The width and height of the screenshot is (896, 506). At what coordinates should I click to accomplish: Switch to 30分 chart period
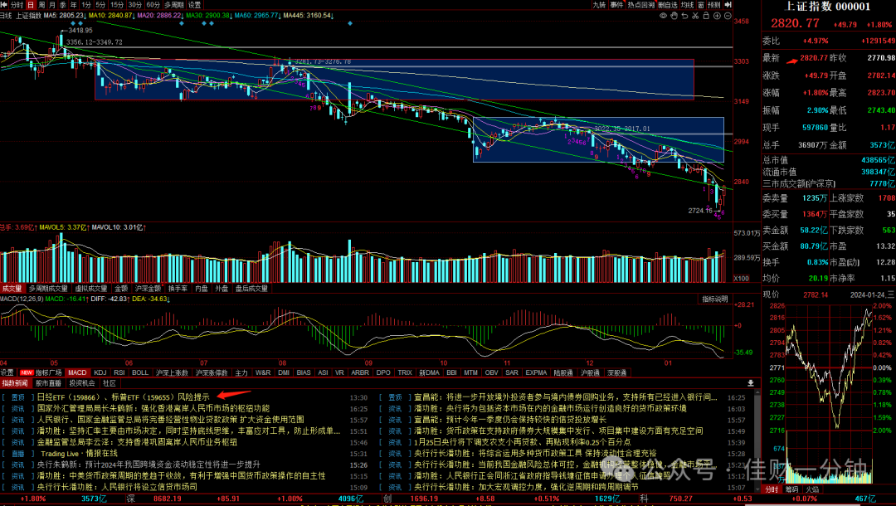point(135,5)
